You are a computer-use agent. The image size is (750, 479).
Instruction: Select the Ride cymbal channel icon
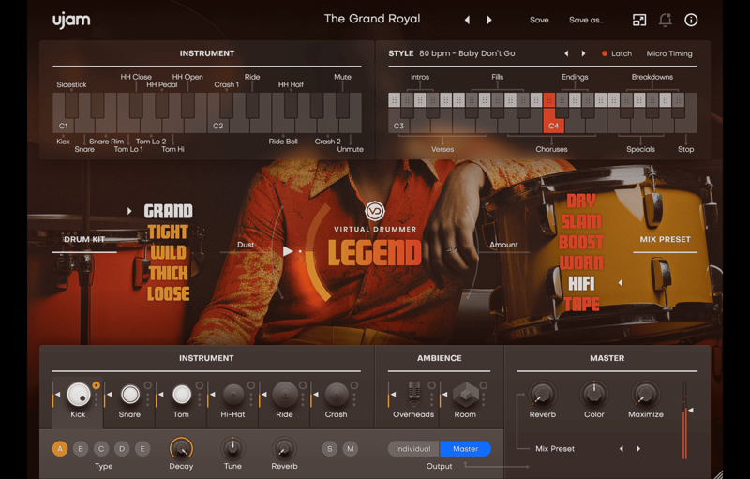285,395
